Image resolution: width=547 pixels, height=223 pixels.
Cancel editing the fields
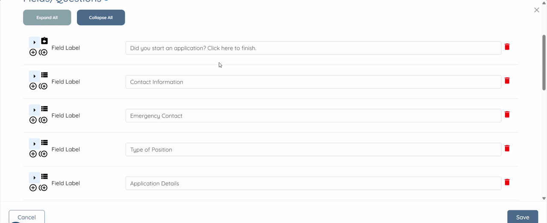(x=26, y=217)
